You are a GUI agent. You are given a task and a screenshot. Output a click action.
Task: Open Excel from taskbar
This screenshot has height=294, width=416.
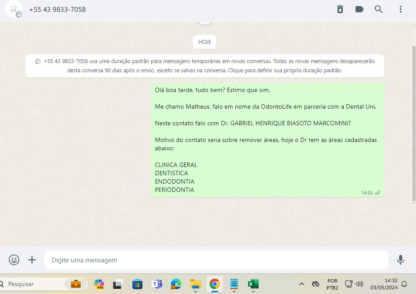click(253, 284)
